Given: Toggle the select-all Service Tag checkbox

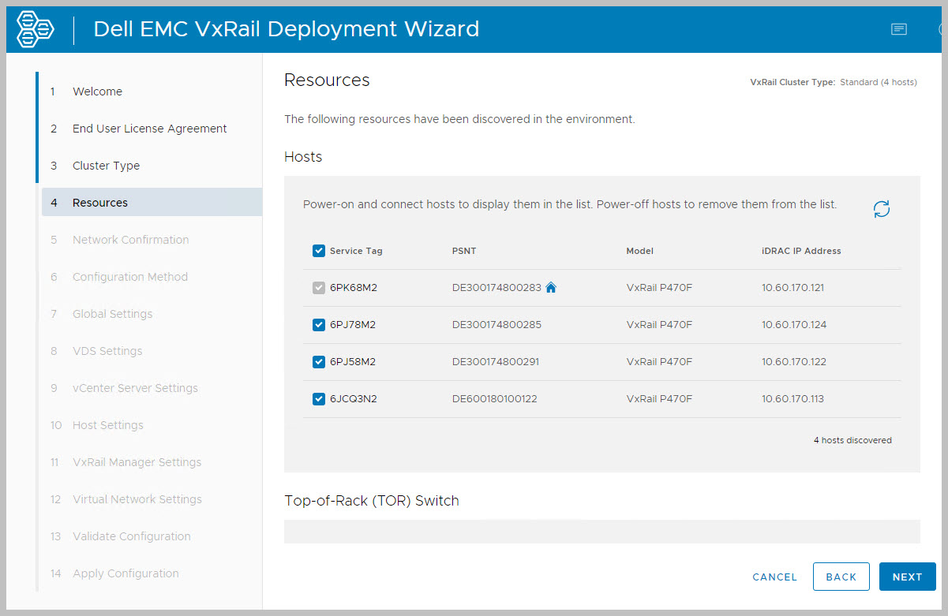Looking at the screenshot, I should tap(319, 251).
